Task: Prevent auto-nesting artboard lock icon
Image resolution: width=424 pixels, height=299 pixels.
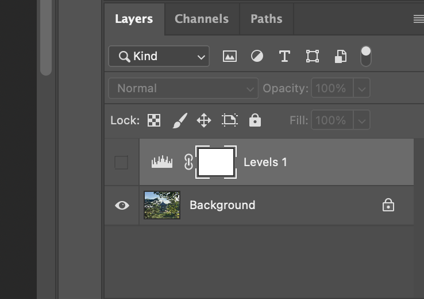Action: (230, 120)
